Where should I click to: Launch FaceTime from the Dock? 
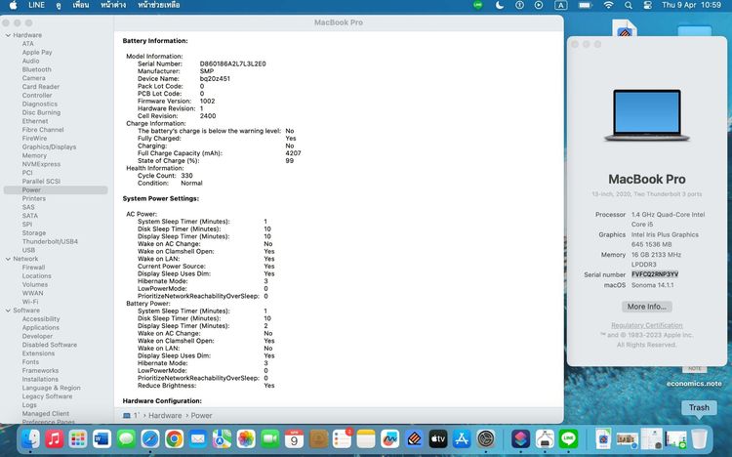269,439
